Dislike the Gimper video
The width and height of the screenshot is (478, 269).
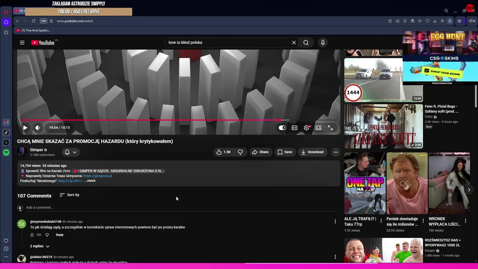coord(240,152)
